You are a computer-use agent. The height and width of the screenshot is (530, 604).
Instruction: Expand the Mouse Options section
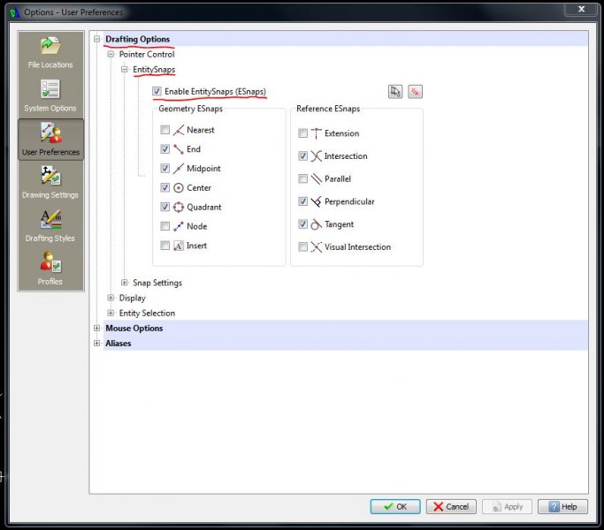pos(97,329)
